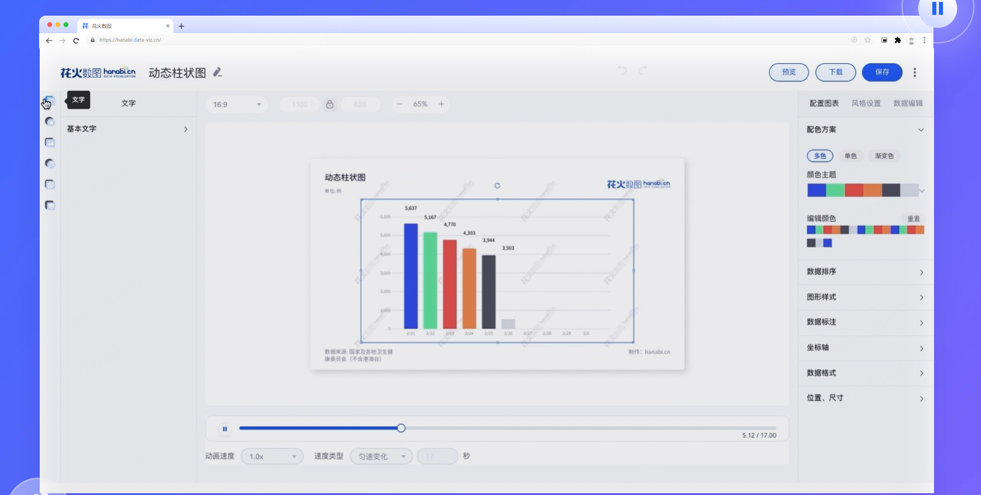Click the blue 保存 save button
The image size is (981, 495).
(x=882, y=72)
